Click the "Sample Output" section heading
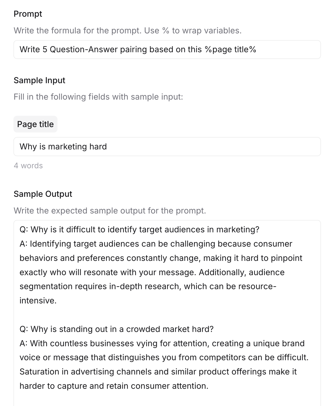This screenshot has width=332, height=406. click(43, 194)
